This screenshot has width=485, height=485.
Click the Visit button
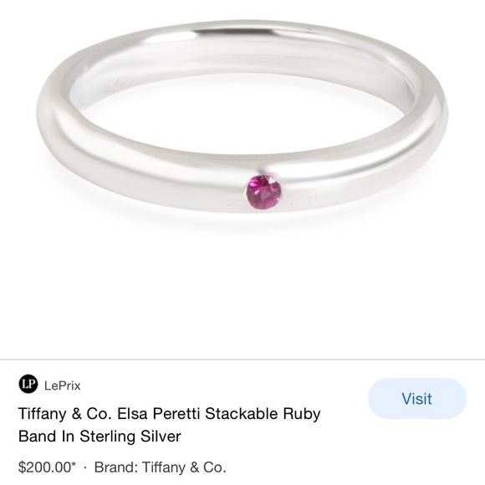tap(417, 398)
